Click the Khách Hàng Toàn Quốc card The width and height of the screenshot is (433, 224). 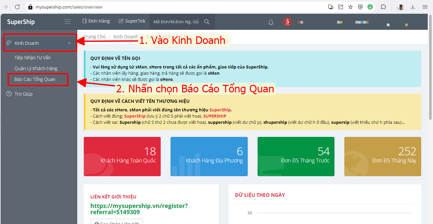(x=122, y=157)
